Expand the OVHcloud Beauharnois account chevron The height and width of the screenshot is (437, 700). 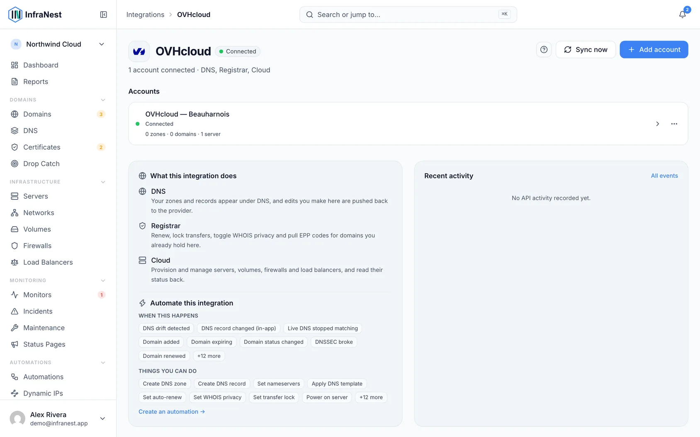click(658, 124)
